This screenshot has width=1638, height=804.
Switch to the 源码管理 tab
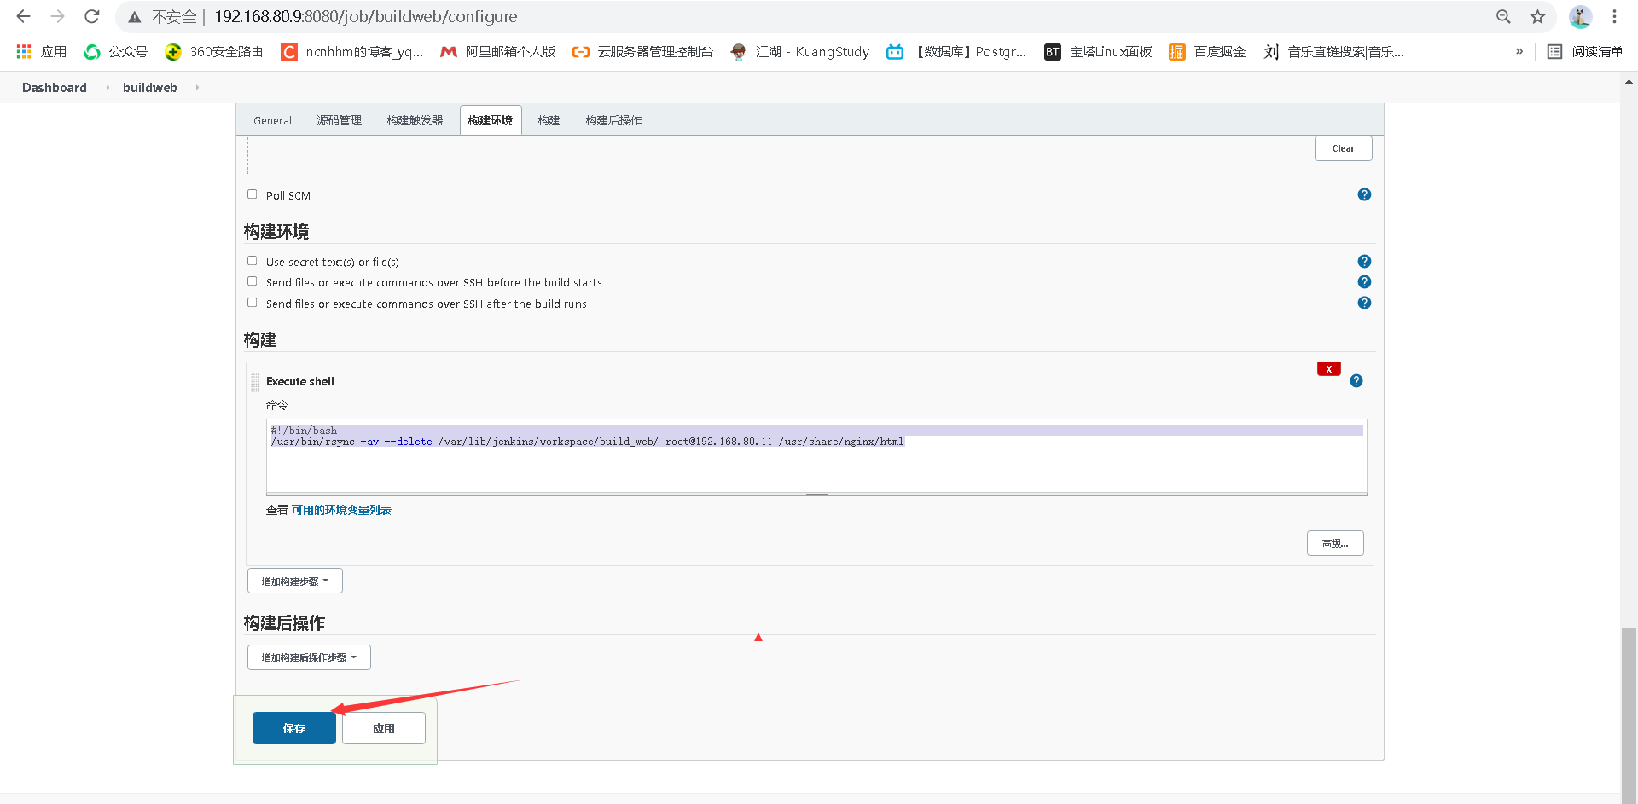tap(339, 119)
